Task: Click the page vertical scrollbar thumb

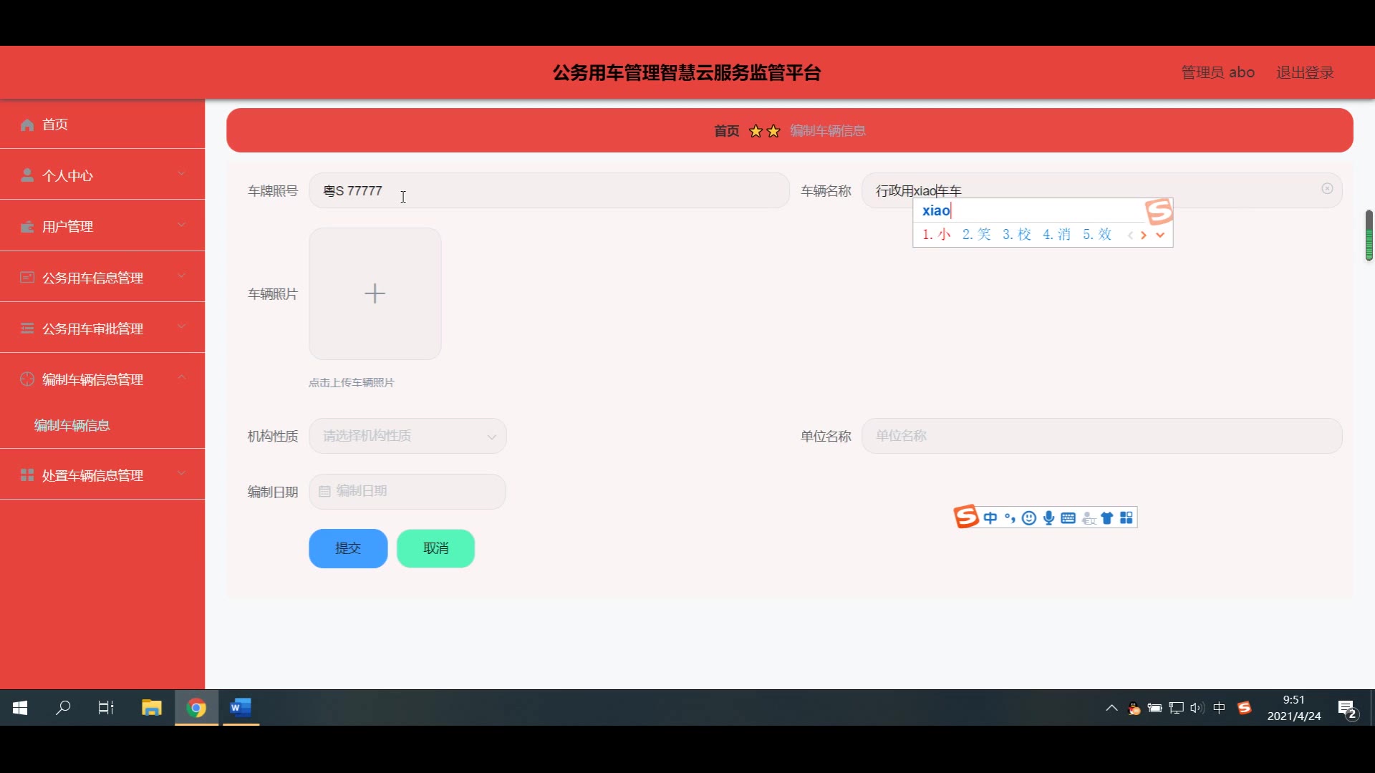Action: 1369,236
